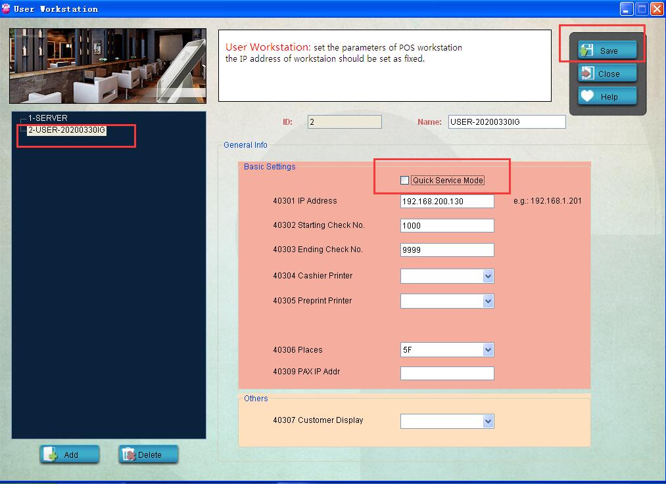Click the Ending Check No. field

tap(447, 250)
